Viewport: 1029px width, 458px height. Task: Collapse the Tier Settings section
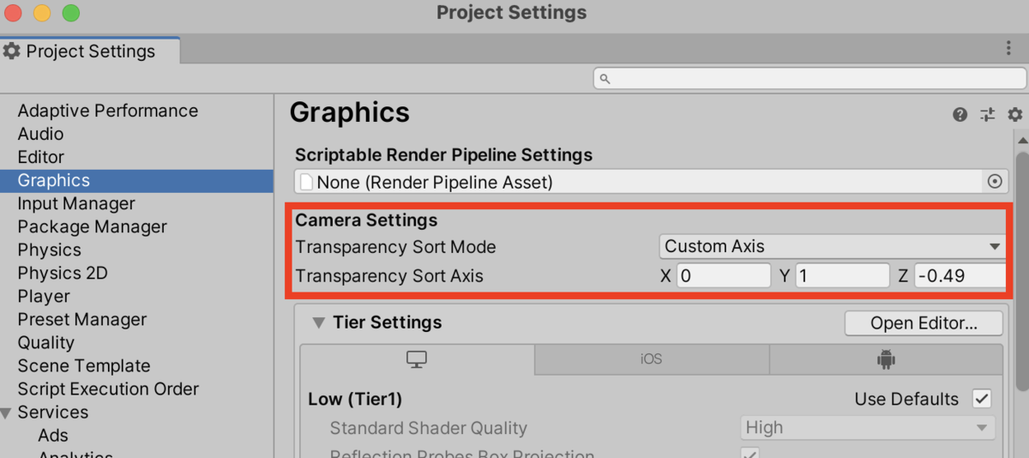318,323
